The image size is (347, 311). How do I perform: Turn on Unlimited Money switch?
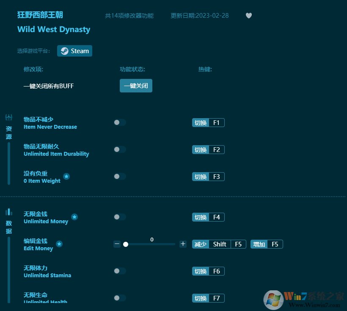(120, 217)
